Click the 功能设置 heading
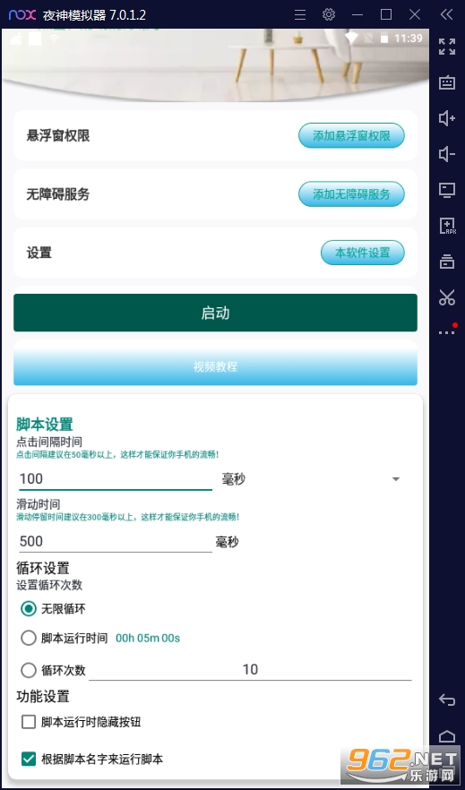Viewport: 465px width, 790px height. point(43,697)
